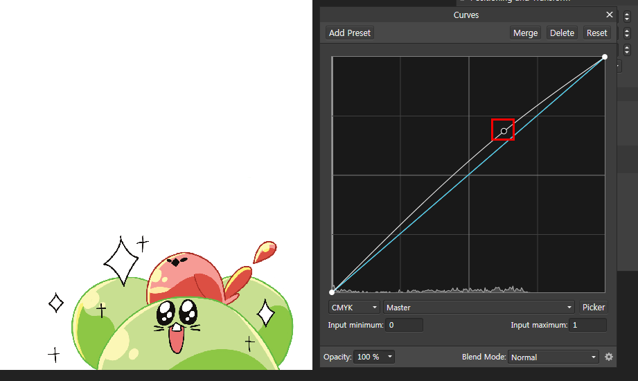The height and width of the screenshot is (381, 638).
Task: Open the CMYK color model dropdown
Action: (354, 308)
